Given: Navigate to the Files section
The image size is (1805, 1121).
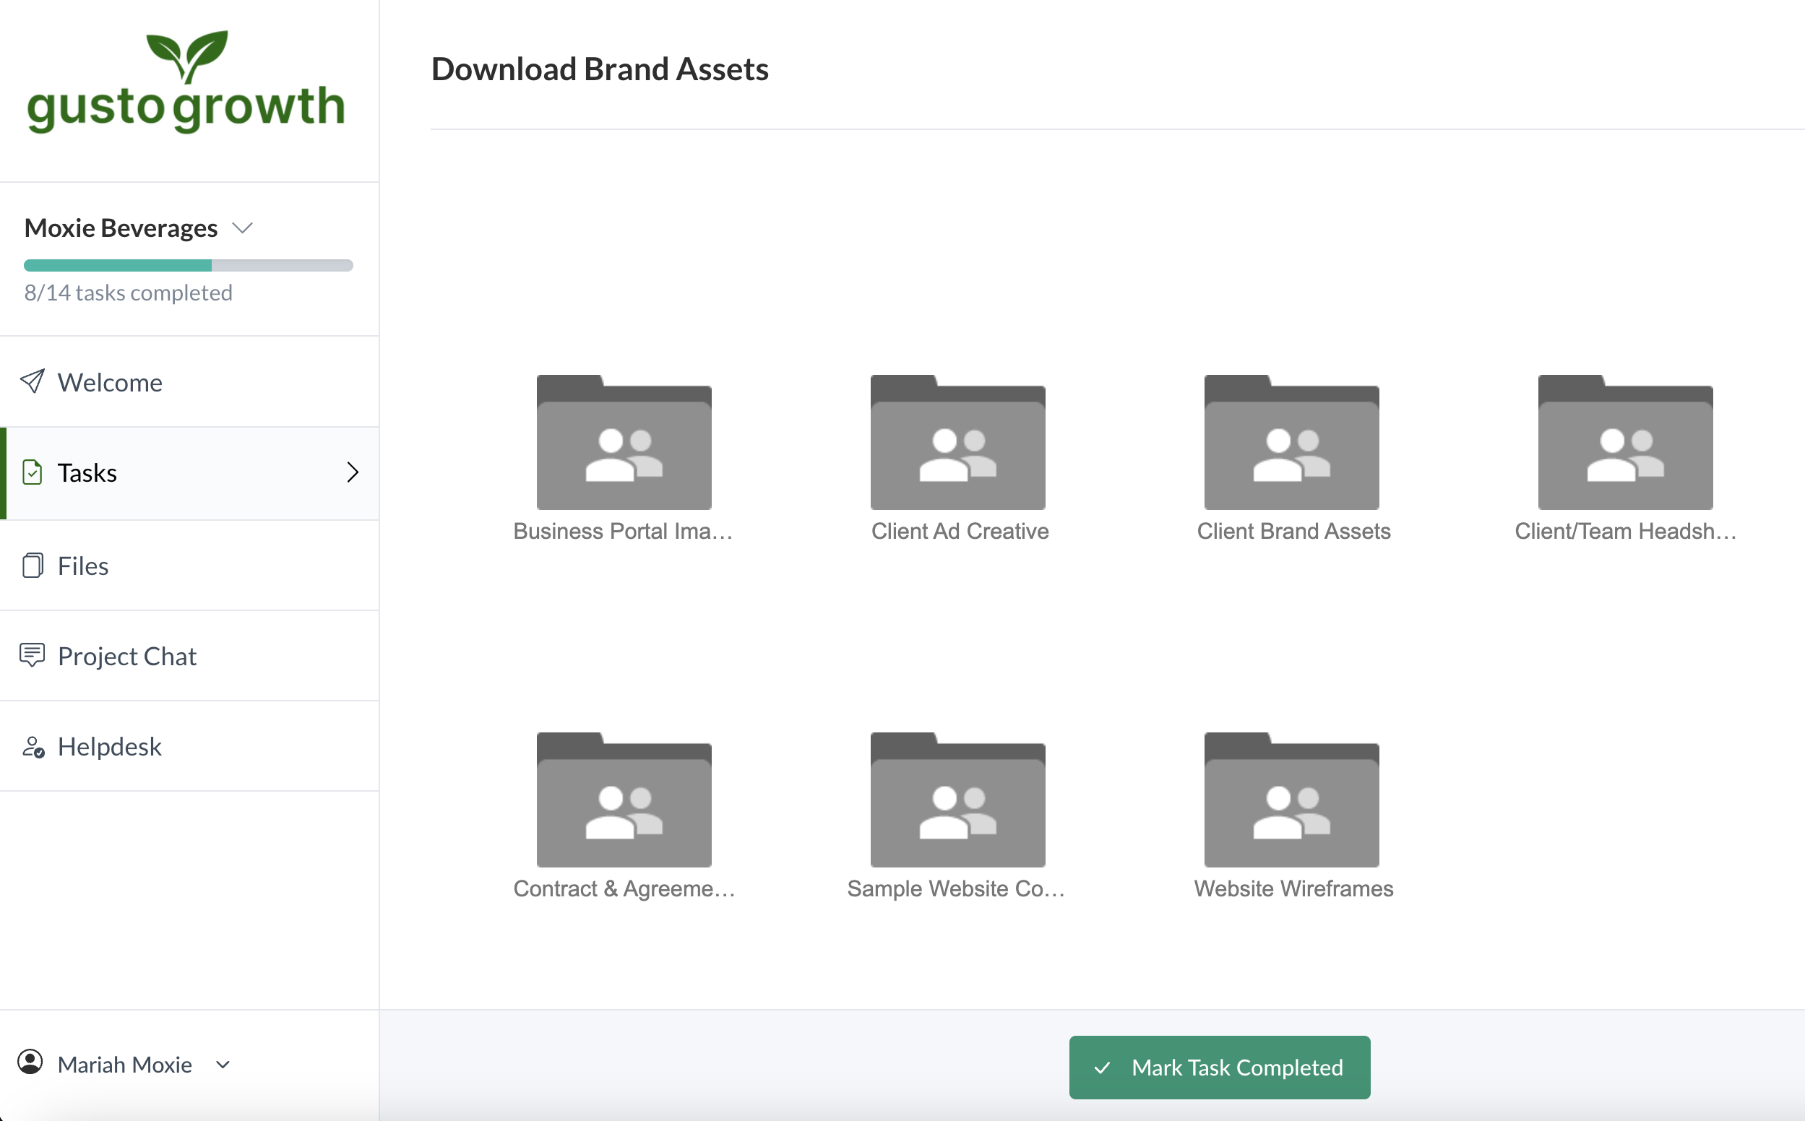Looking at the screenshot, I should coord(83,566).
